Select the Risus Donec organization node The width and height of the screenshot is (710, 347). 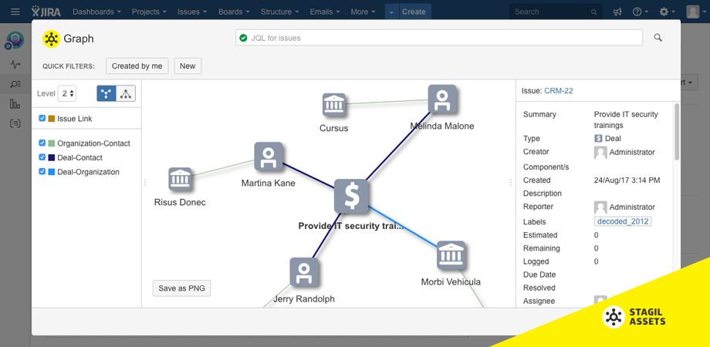tap(181, 179)
